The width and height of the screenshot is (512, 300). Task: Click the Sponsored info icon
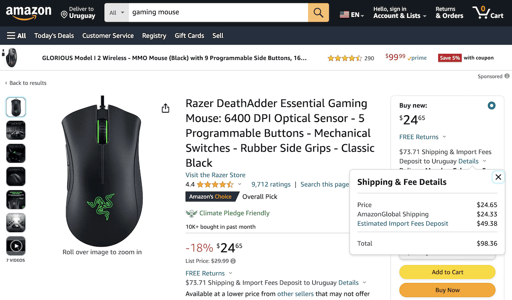[x=507, y=76]
